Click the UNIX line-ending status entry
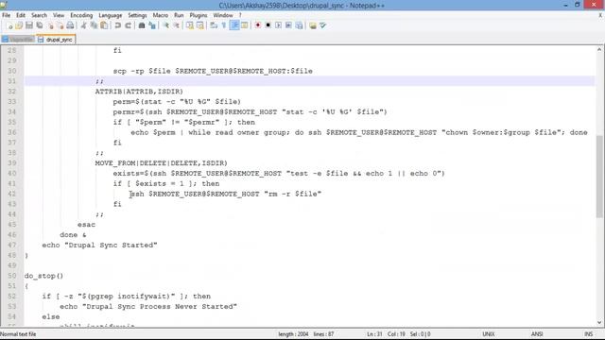This screenshot has width=605, height=340. click(488, 334)
